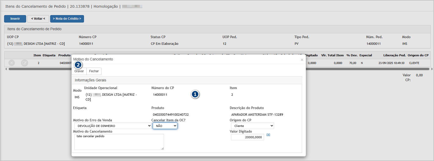434x161 pixels.
Task: Expand the Cancelar Item da OC dropdown
Action: point(165,126)
